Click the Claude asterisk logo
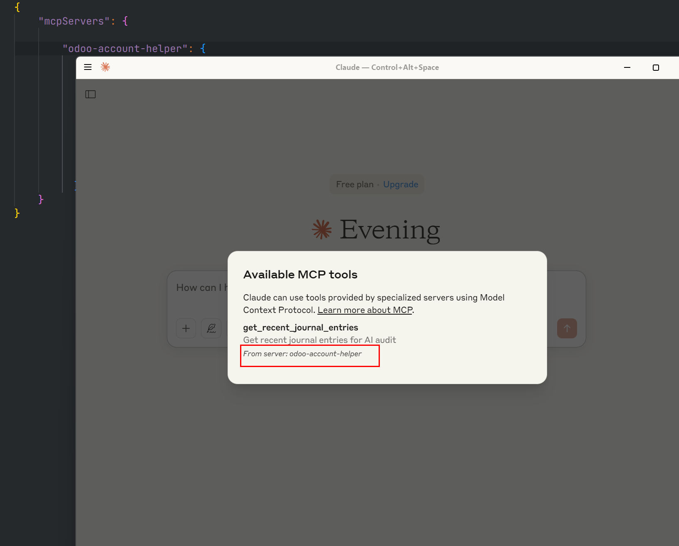This screenshot has width=679, height=546. pyautogui.click(x=105, y=67)
